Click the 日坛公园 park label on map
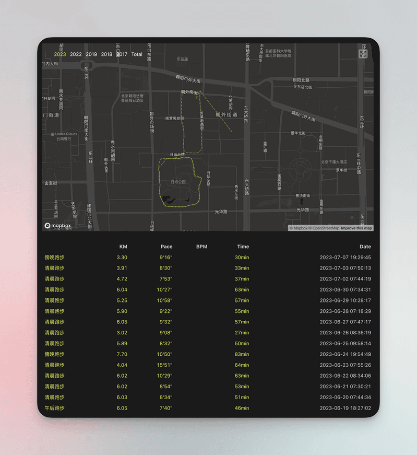The image size is (417, 455). pos(178,182)
